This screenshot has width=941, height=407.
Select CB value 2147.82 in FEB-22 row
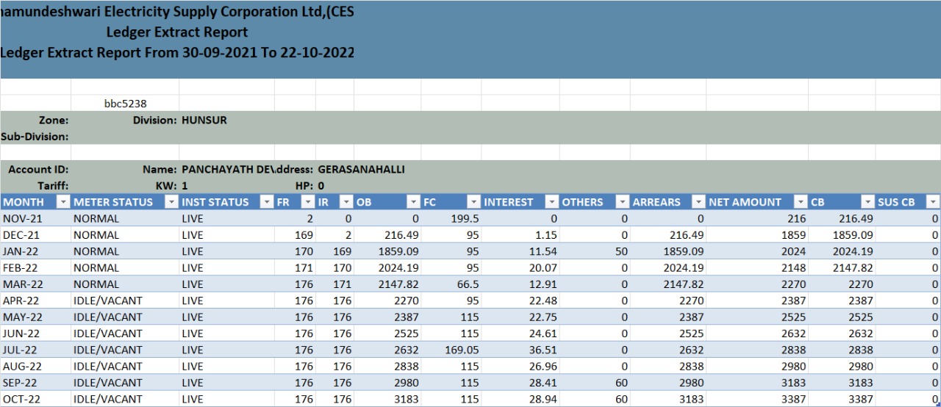842,268
